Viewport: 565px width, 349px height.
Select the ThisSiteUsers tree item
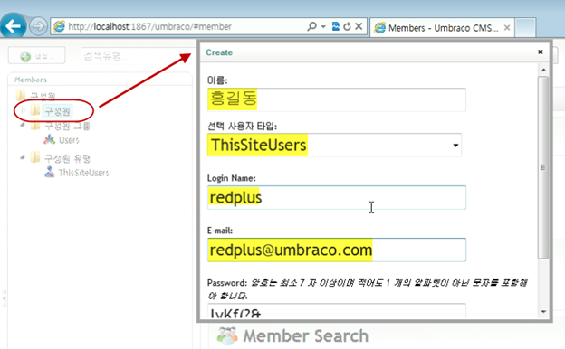[x=83, y=173]
